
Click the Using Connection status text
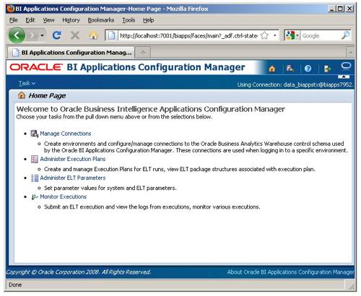(295, 84)
